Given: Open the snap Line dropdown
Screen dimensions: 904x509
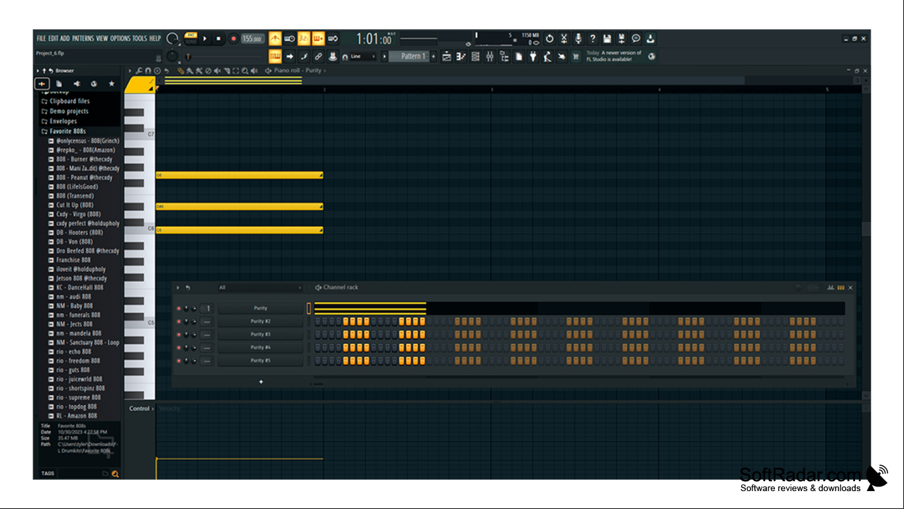Looking at the screenshot, I should pyautogui.click(x=363, y=57).
